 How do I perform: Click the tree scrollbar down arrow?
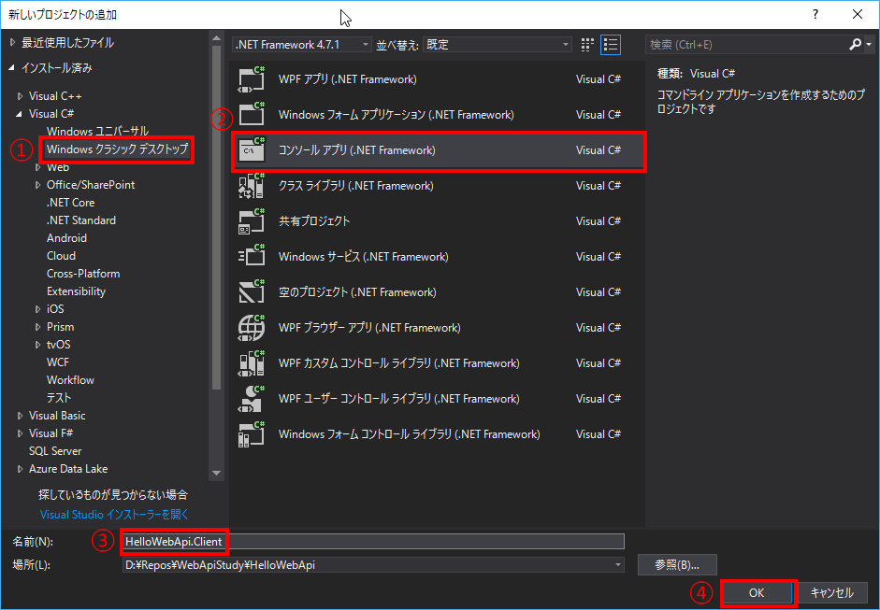point(216,474)
